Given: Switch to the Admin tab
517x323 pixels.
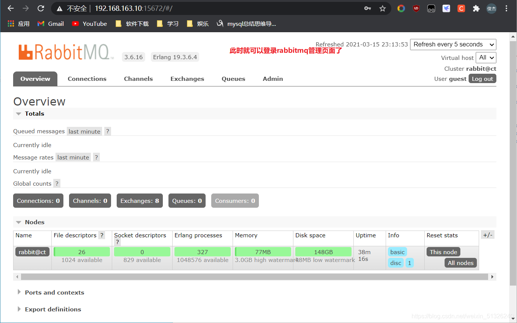Looking at the screenshot, I should pos(273,79).
